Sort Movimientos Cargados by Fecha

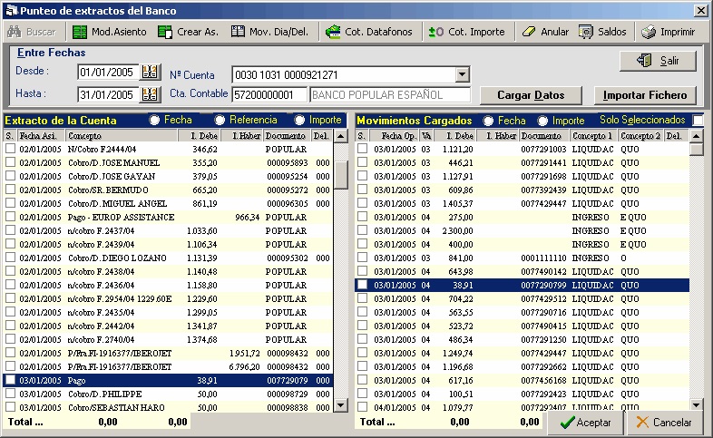tap(488, 121)
